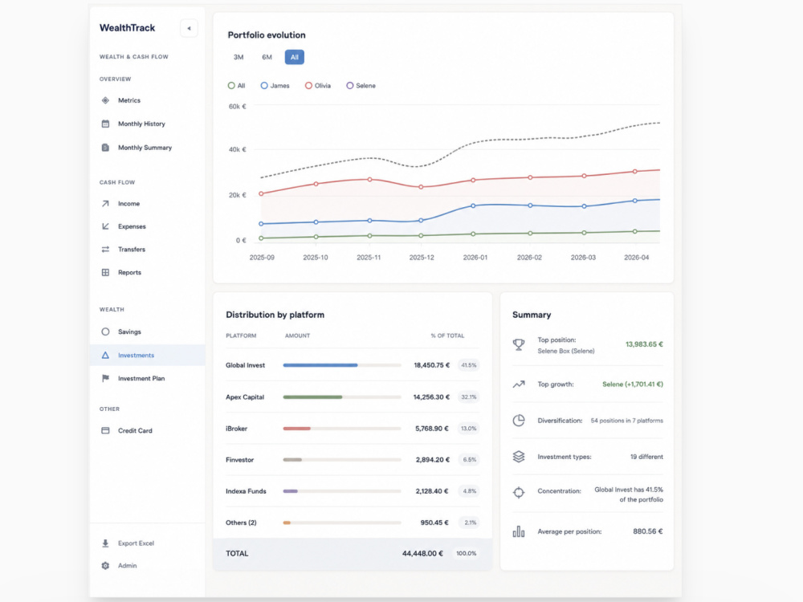Click the Transfers swap icon
Screen dimensions: 803x602
(105, 250)
